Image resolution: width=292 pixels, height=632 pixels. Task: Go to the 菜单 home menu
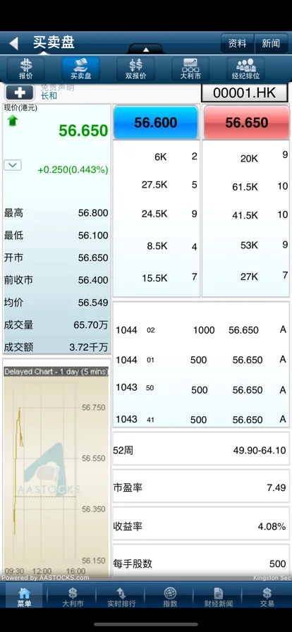click(x=24, y=597)
